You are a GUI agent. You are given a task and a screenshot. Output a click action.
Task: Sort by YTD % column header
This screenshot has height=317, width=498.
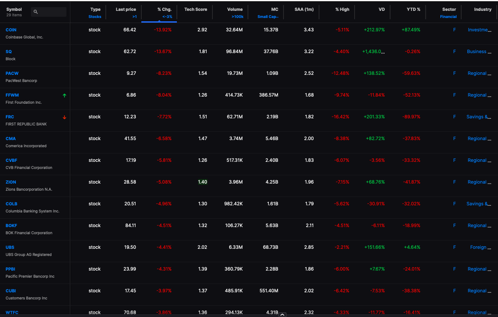pyautogui.click(x=414, y=10)
